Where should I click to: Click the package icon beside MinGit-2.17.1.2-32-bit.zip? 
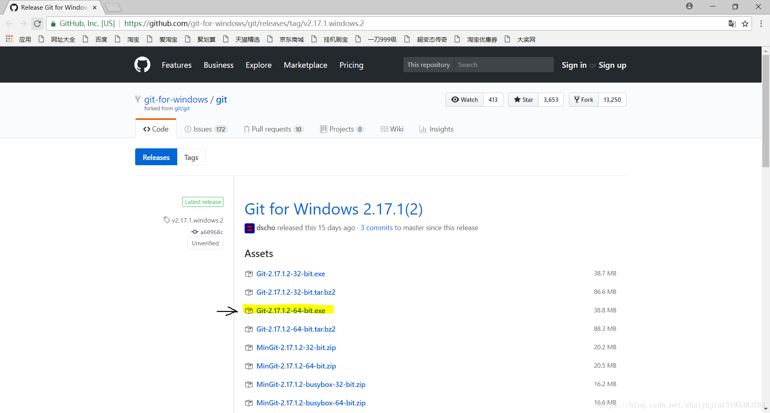249,348
